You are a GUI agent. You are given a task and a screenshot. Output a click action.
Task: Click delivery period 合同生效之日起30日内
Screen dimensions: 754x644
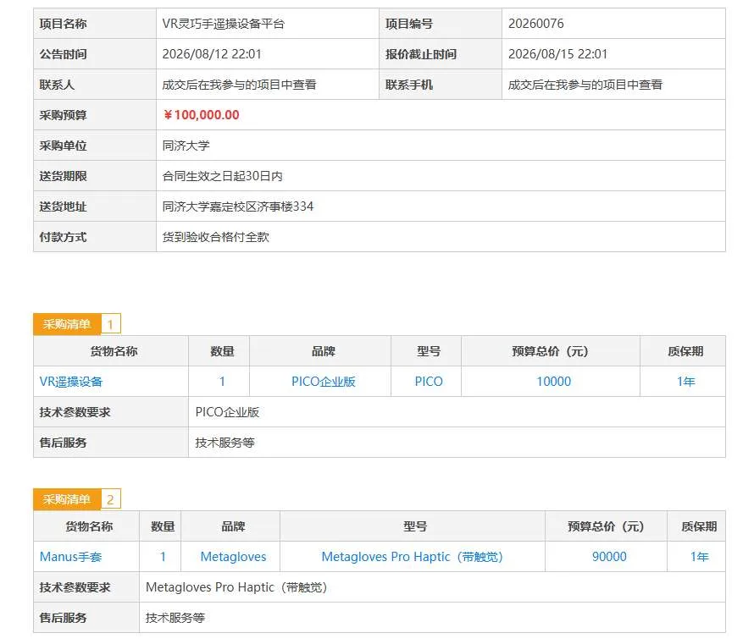222,176
